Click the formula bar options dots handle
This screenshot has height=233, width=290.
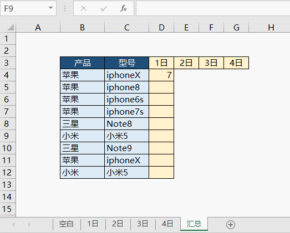65,8
